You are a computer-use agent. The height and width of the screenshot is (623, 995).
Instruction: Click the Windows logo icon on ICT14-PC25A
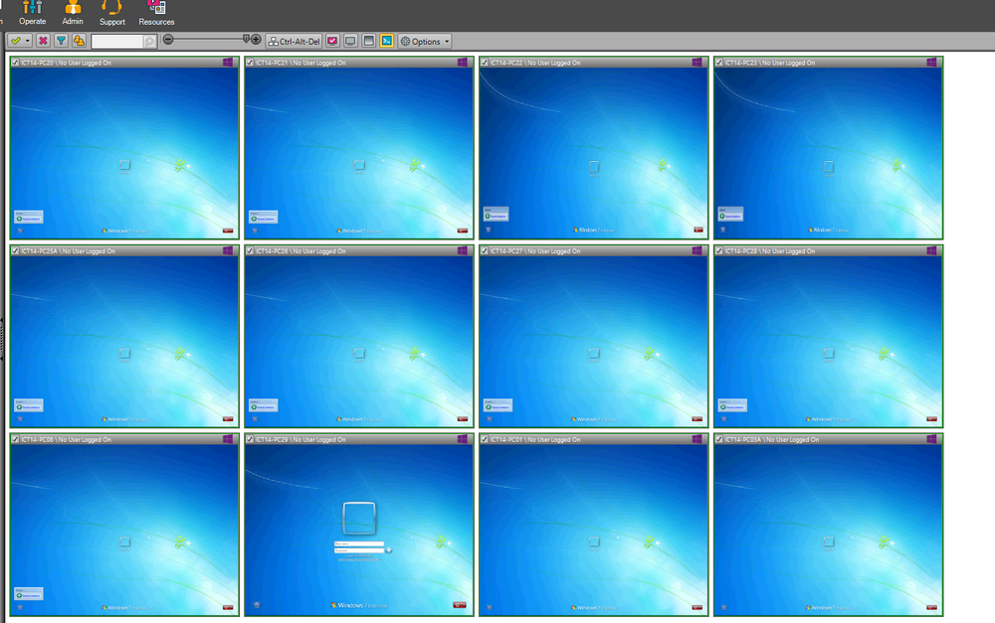[x=228, y=251]
